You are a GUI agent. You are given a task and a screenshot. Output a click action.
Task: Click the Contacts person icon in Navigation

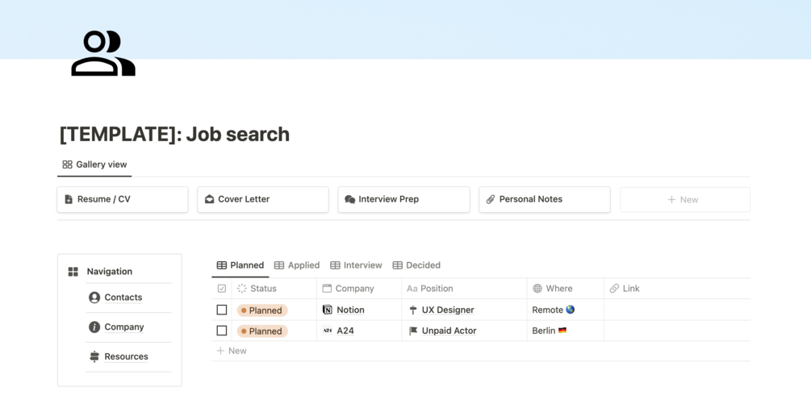pyautogui.click(x=94, y=298)
